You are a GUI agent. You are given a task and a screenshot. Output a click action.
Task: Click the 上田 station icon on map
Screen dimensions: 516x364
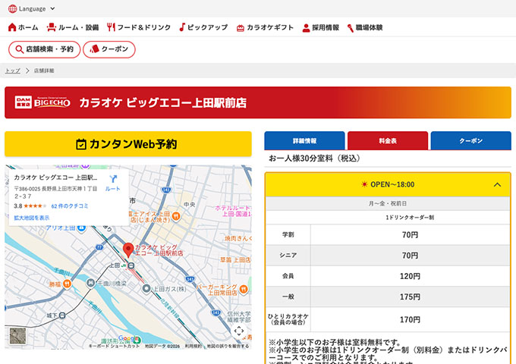[131, 265]
